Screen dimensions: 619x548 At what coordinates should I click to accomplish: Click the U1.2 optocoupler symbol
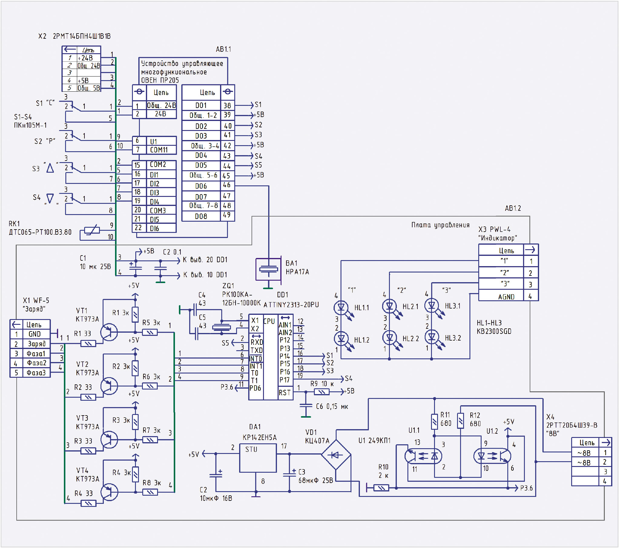click(492, 456)
